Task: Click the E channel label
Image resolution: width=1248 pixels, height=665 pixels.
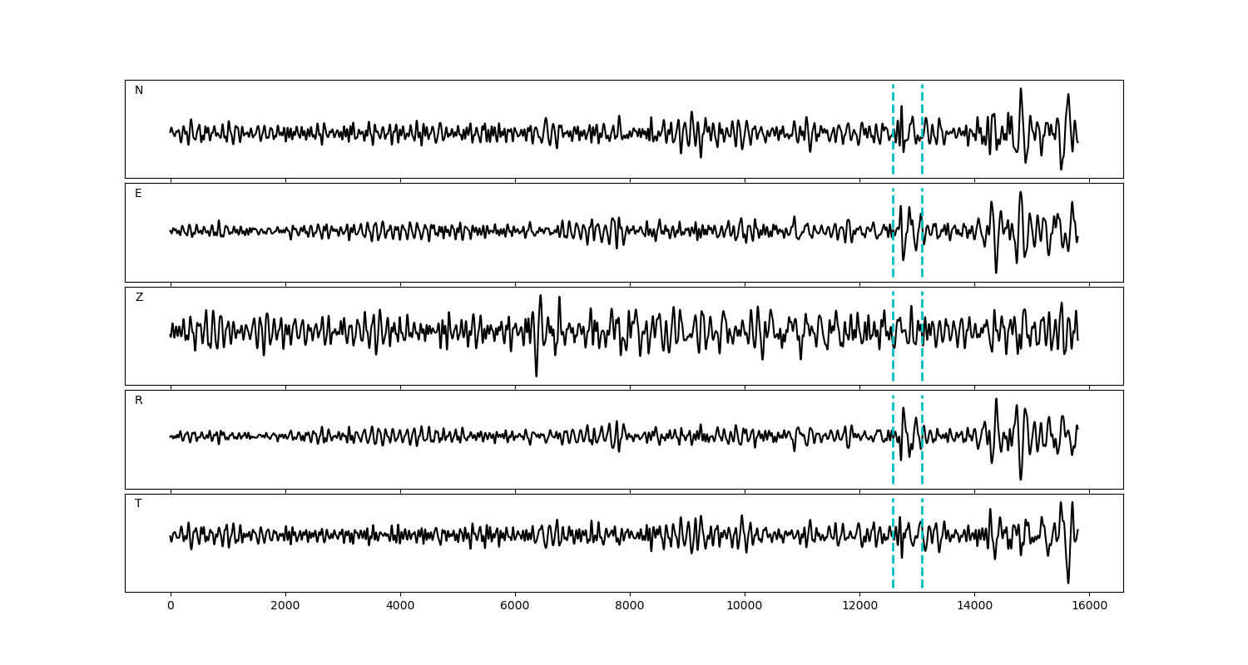Action: coord(138,194)
